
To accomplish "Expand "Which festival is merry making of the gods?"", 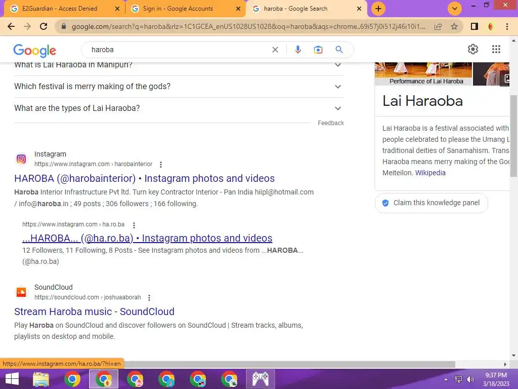I will pyautogui.click(x=179, y=87).
